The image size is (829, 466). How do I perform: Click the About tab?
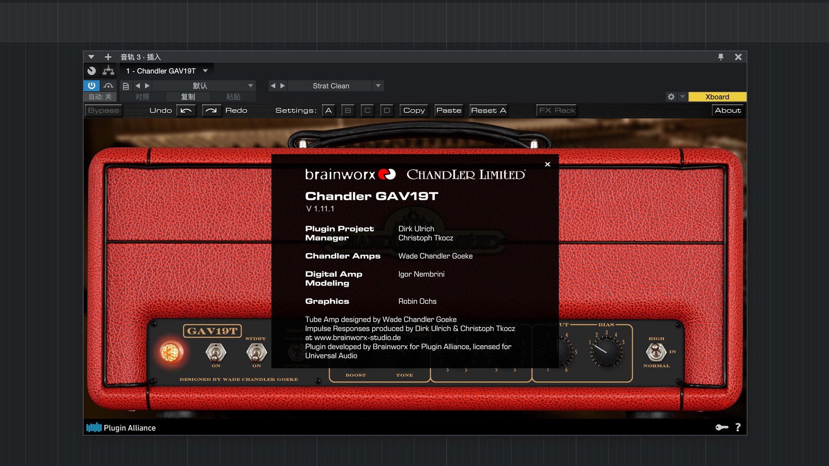[728, 110]
